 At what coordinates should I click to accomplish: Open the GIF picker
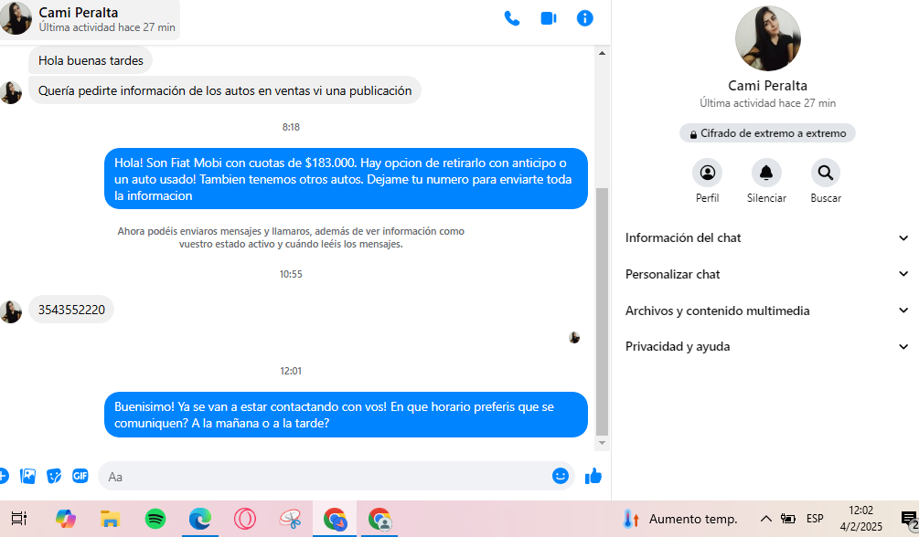pos(80,476)
